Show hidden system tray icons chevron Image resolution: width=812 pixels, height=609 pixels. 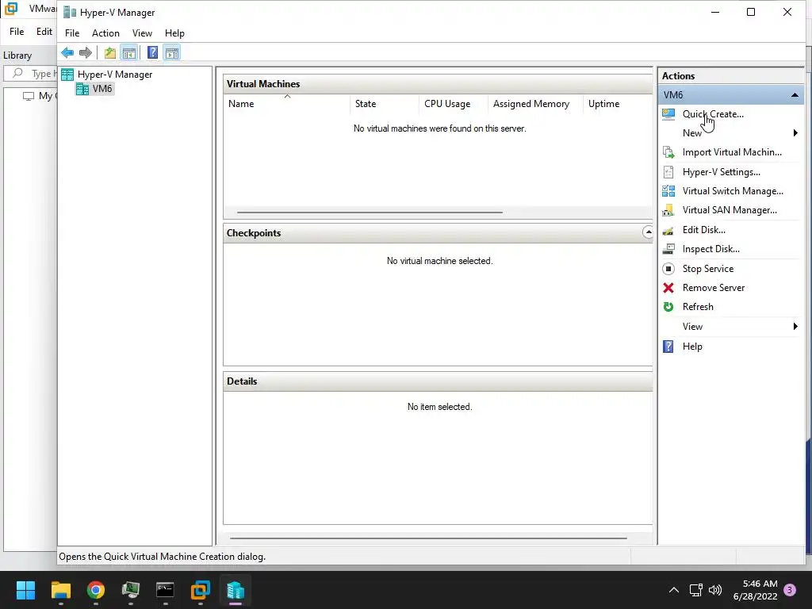(674, 590)
